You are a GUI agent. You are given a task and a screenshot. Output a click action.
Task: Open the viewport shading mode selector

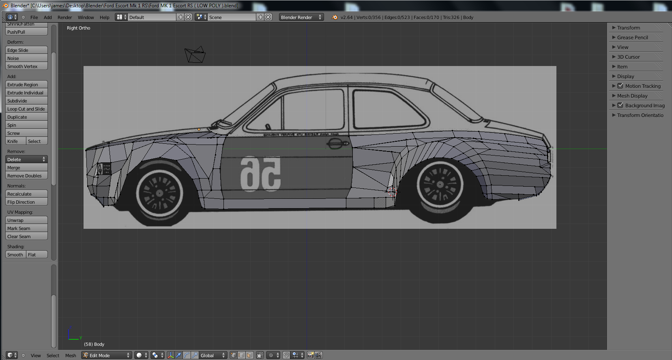(142, 355)
